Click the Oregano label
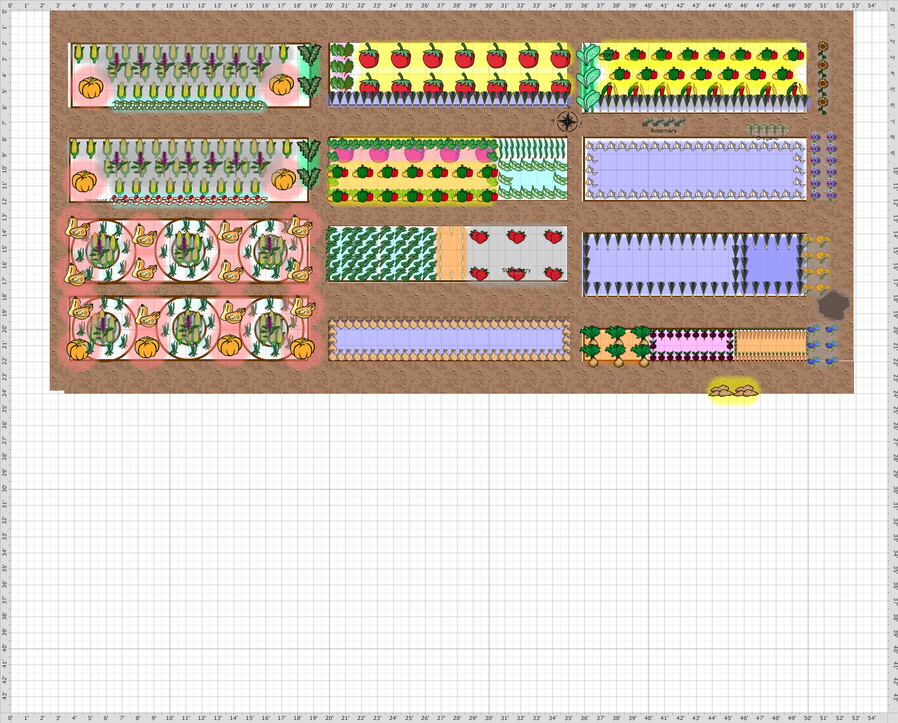898x723 pixels. [x=767, y=138]
